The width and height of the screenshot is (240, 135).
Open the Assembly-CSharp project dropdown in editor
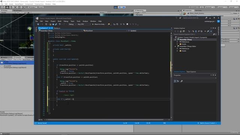point(61,31)
